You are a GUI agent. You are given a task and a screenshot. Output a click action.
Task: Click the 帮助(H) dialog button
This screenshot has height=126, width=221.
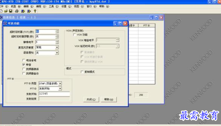pos(109,99)
